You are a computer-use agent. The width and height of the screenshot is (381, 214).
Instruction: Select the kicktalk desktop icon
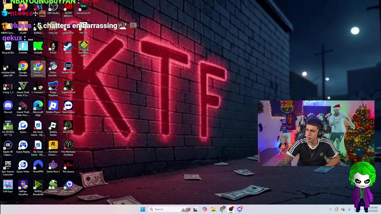(38, 48)
